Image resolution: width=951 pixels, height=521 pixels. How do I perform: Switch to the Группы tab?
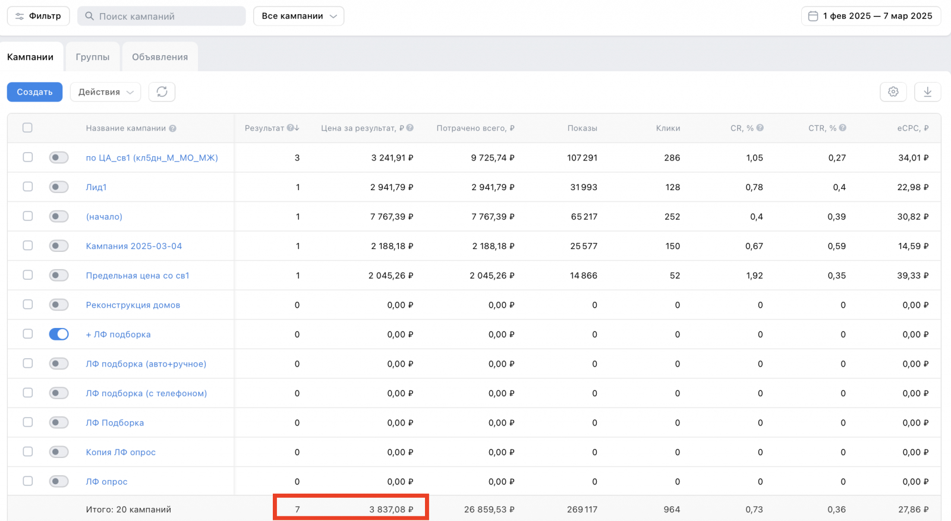[93, 57]
